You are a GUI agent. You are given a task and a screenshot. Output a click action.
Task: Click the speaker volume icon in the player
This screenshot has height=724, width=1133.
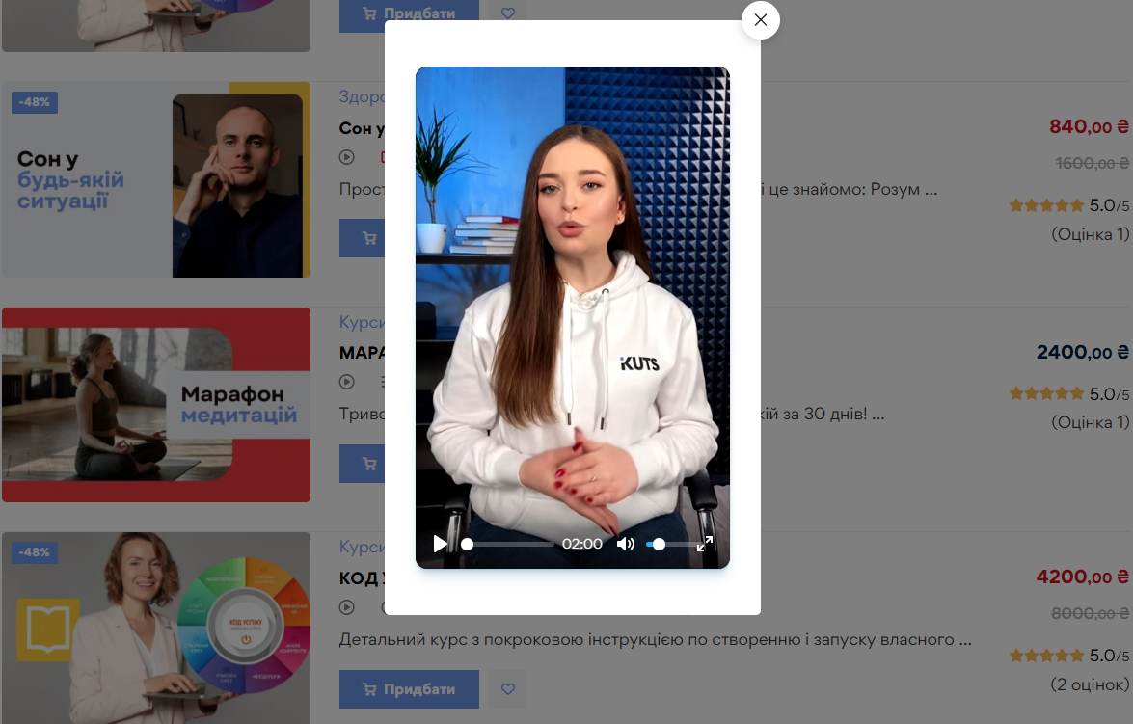(626, 543)
